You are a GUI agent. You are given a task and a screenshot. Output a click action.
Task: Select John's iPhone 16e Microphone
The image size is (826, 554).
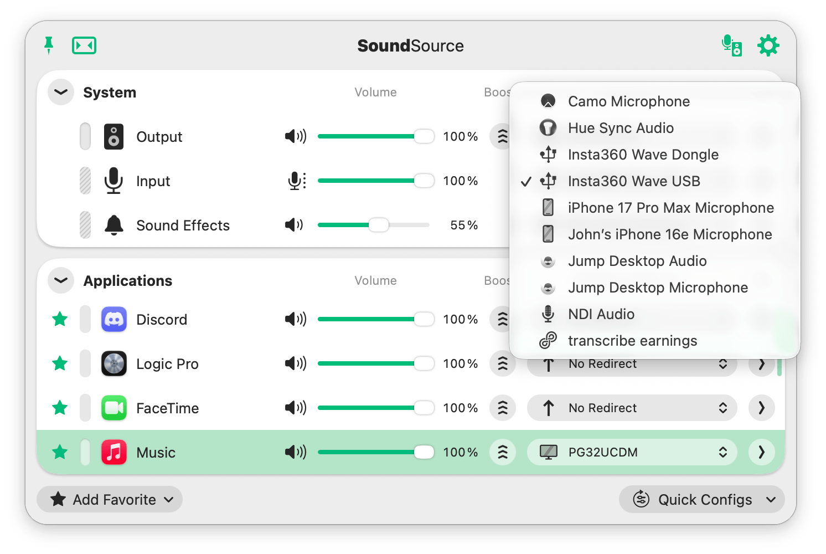(x=655, y=234)
